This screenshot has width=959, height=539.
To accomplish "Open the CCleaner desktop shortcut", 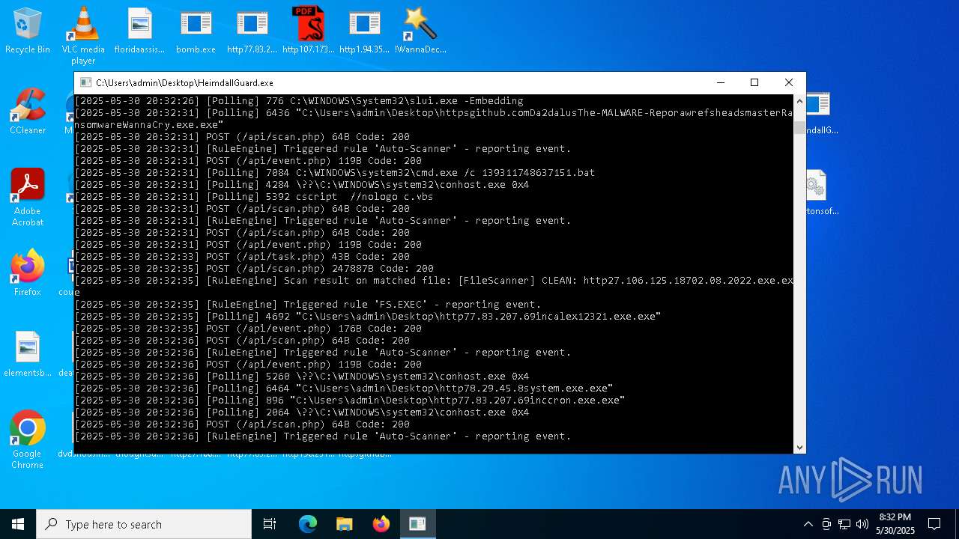I will point(28,112).
